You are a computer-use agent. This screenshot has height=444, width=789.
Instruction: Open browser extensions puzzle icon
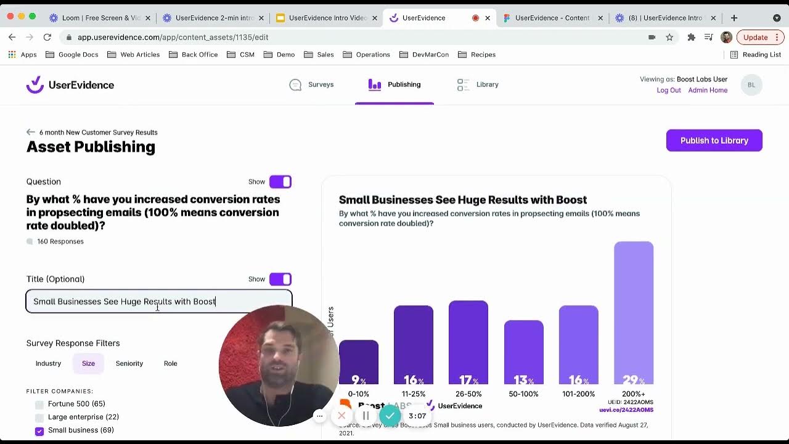(692, 37)
